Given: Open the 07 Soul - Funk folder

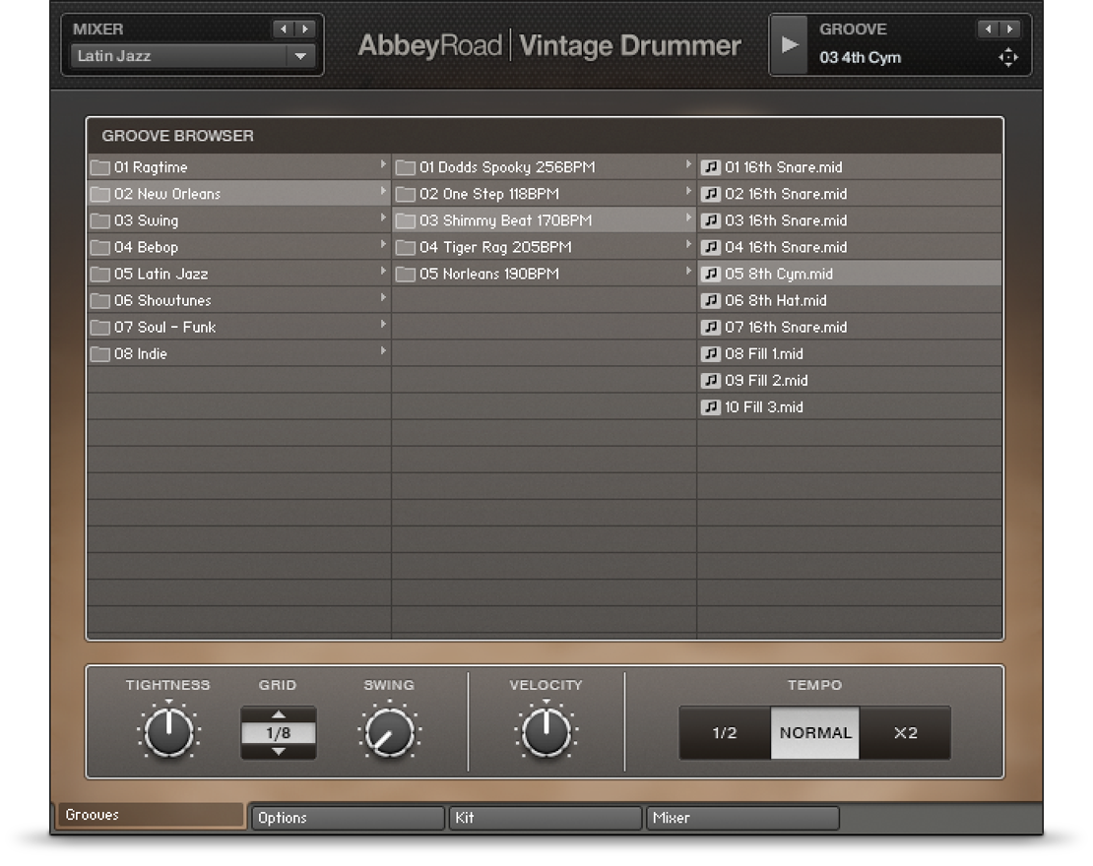Looking at the screenshot, I should click(238, 328).
